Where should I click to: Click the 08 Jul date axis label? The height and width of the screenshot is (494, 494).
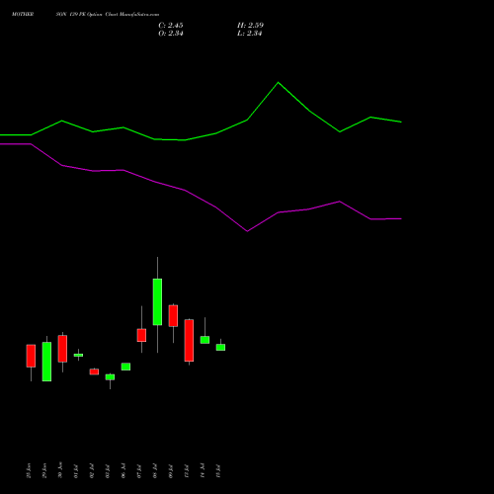tap(155, 471)
